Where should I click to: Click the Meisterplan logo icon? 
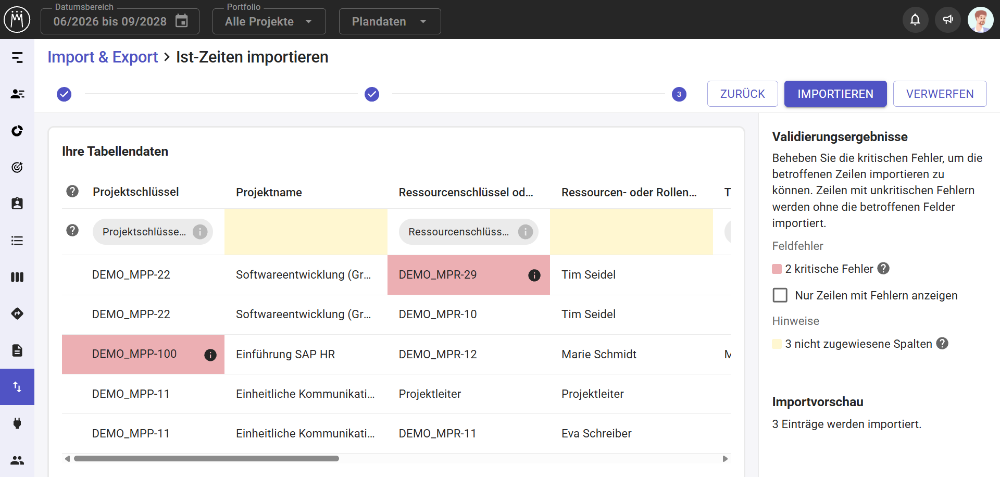click(17, 20)
